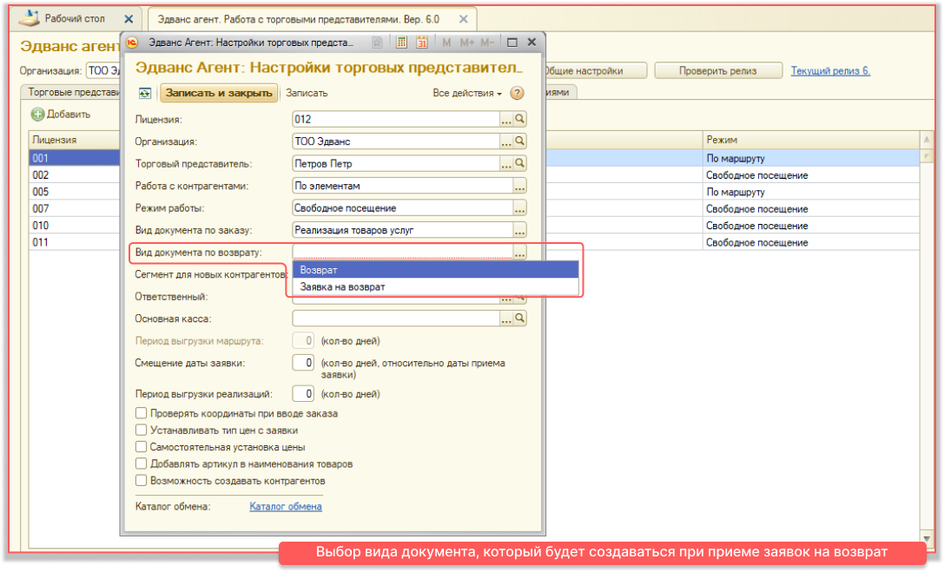Open help with the question mark icon
The image size is (944, 572).
pyautogui.click(x=517, y=93)
